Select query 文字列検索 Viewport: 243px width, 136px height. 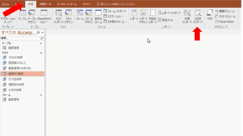(22, 90)
